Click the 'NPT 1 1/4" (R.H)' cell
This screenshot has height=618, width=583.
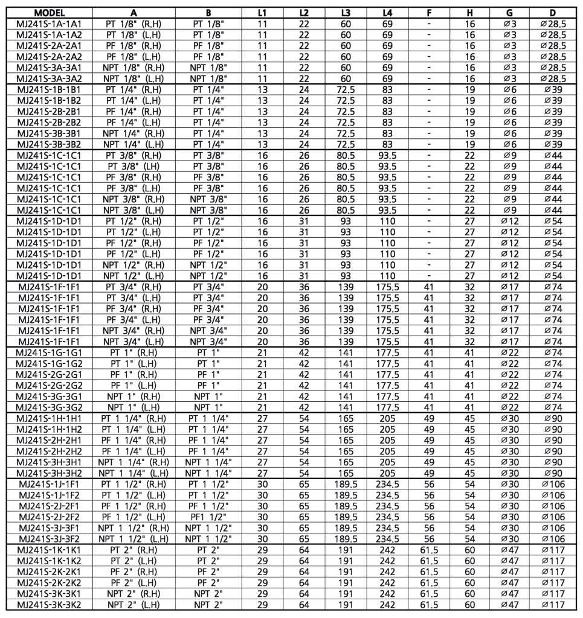point(134,462)
